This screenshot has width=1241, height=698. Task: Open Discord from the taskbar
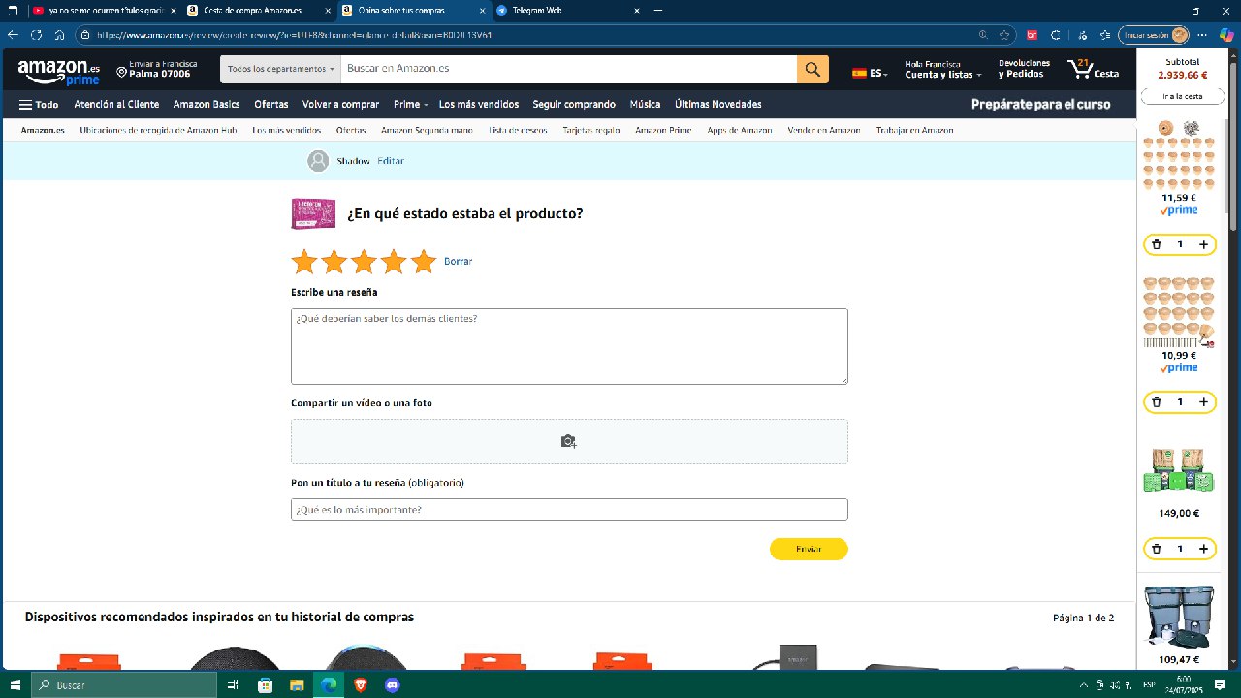pyautogui.click(x=393, y=684)
